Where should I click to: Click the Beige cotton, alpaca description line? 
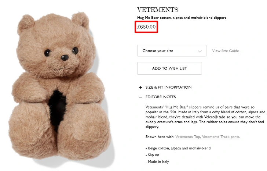[178, 148]
